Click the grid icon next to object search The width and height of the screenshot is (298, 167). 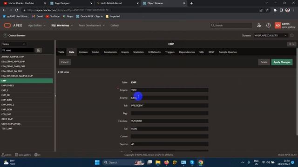[39, 50]
